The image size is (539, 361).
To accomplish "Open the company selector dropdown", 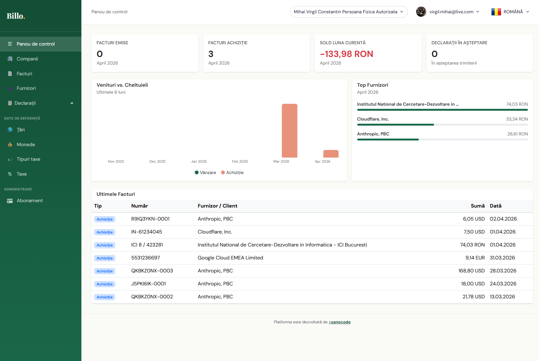I will click(348, 12).
